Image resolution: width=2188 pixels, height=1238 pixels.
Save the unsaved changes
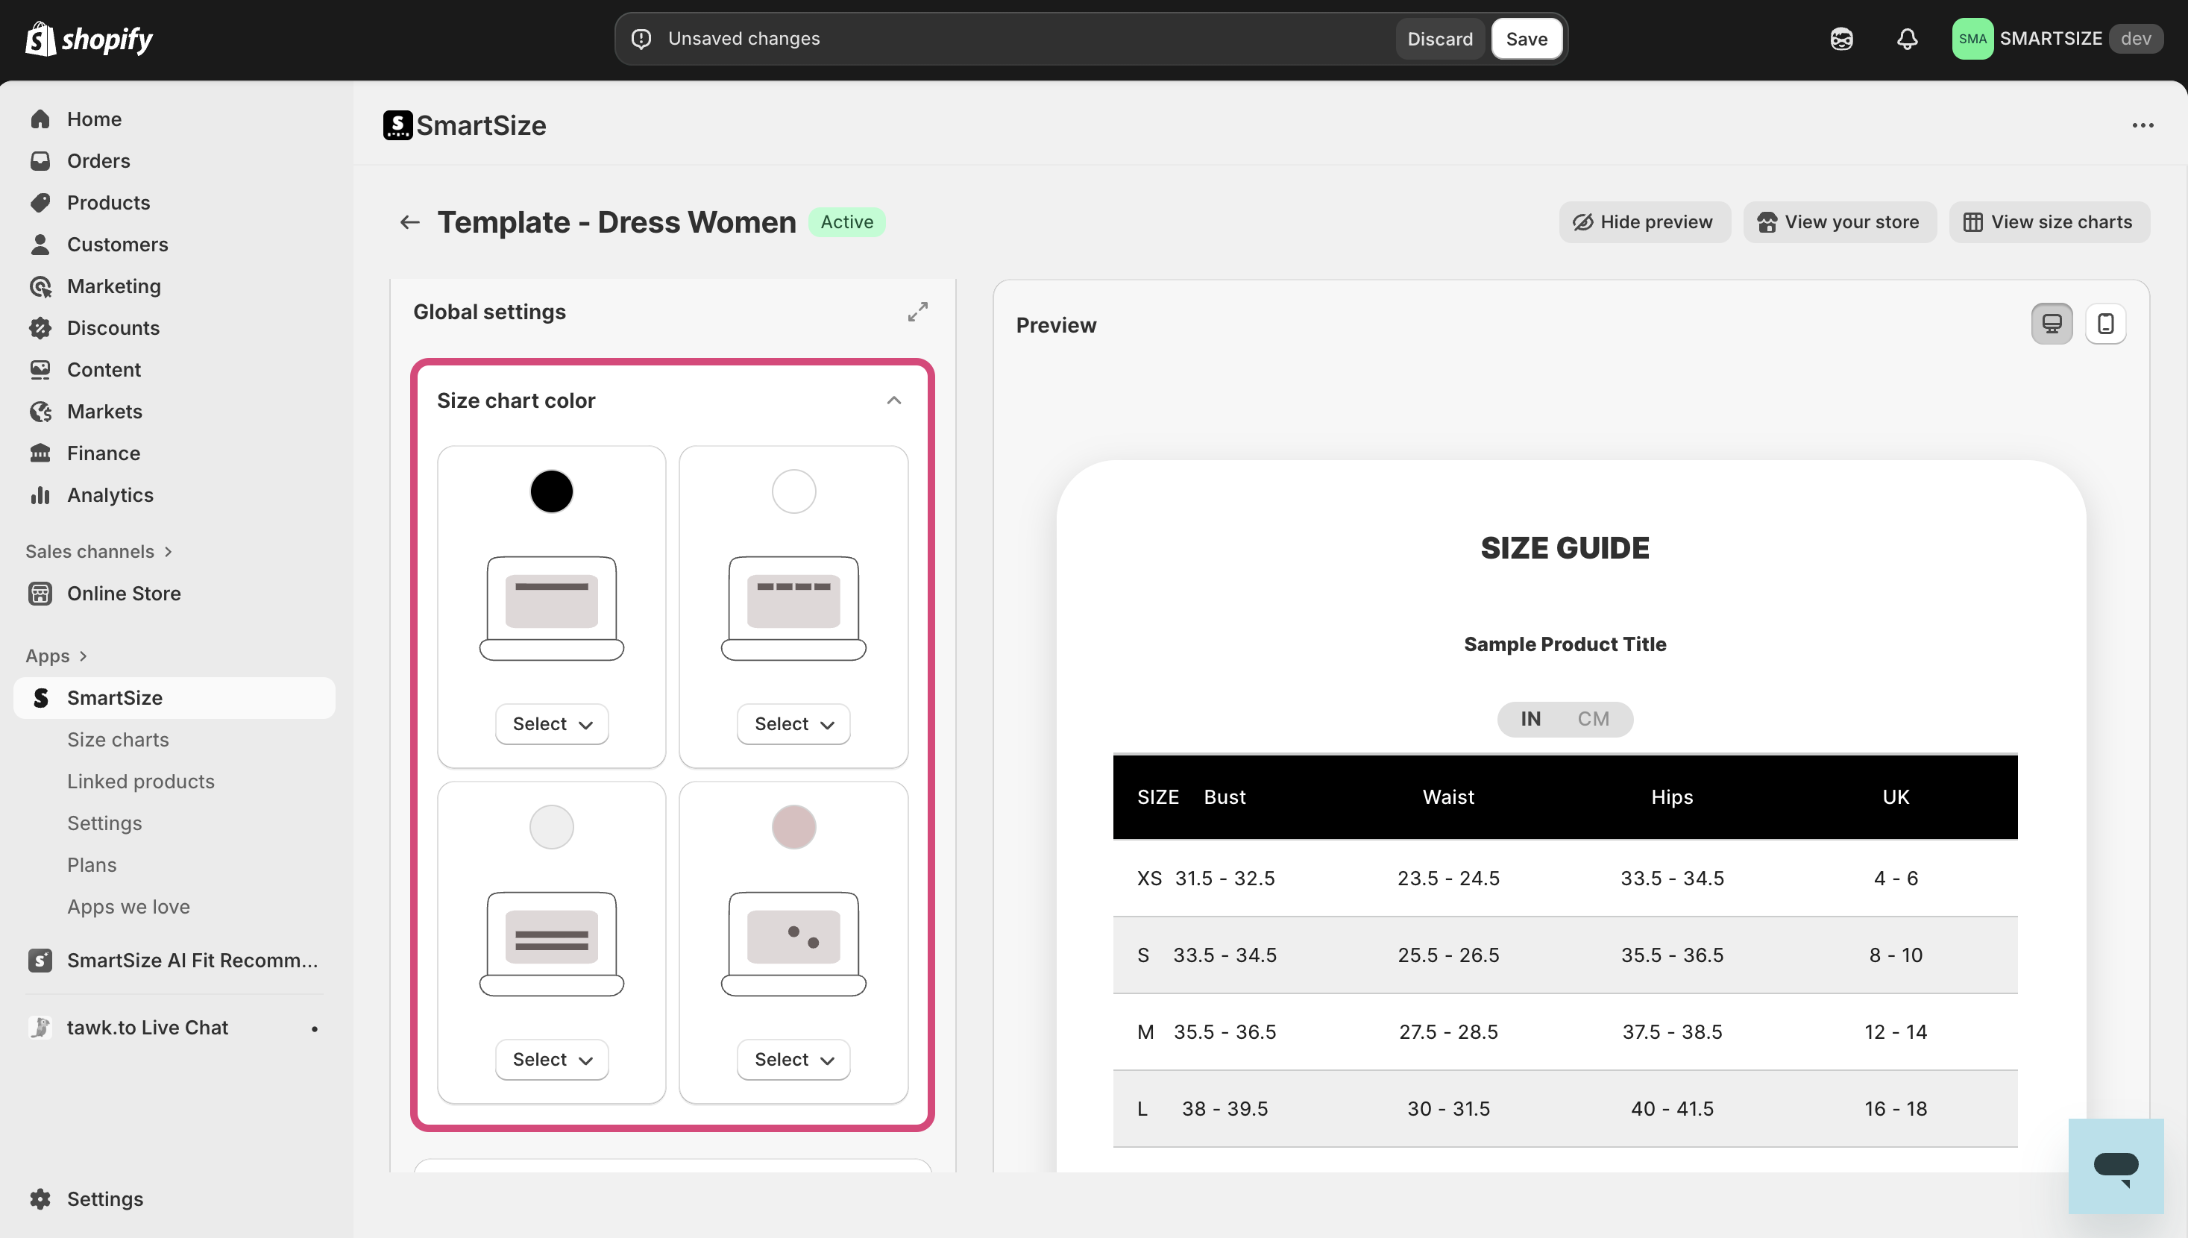pyautogui.click(x=1526, y=39)
